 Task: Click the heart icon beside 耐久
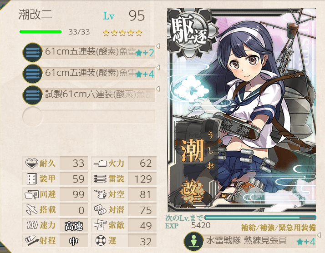31,163
